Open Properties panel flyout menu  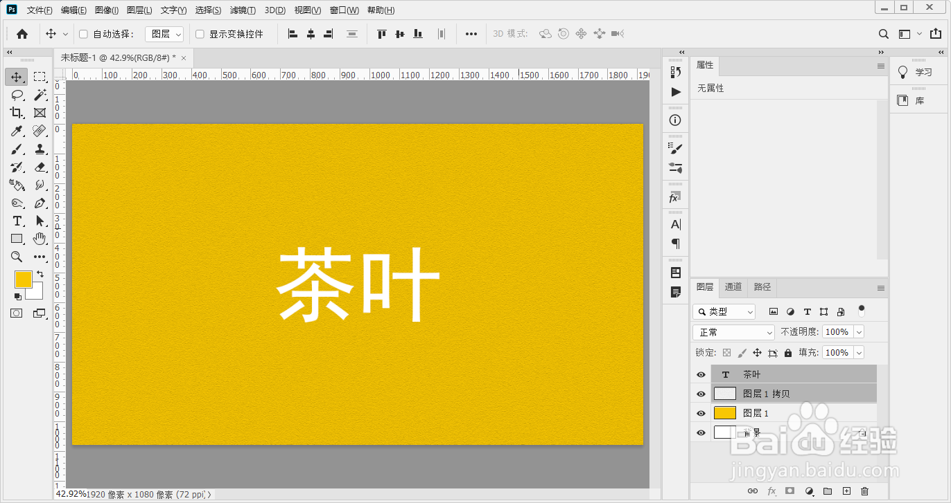click(881, 66)
